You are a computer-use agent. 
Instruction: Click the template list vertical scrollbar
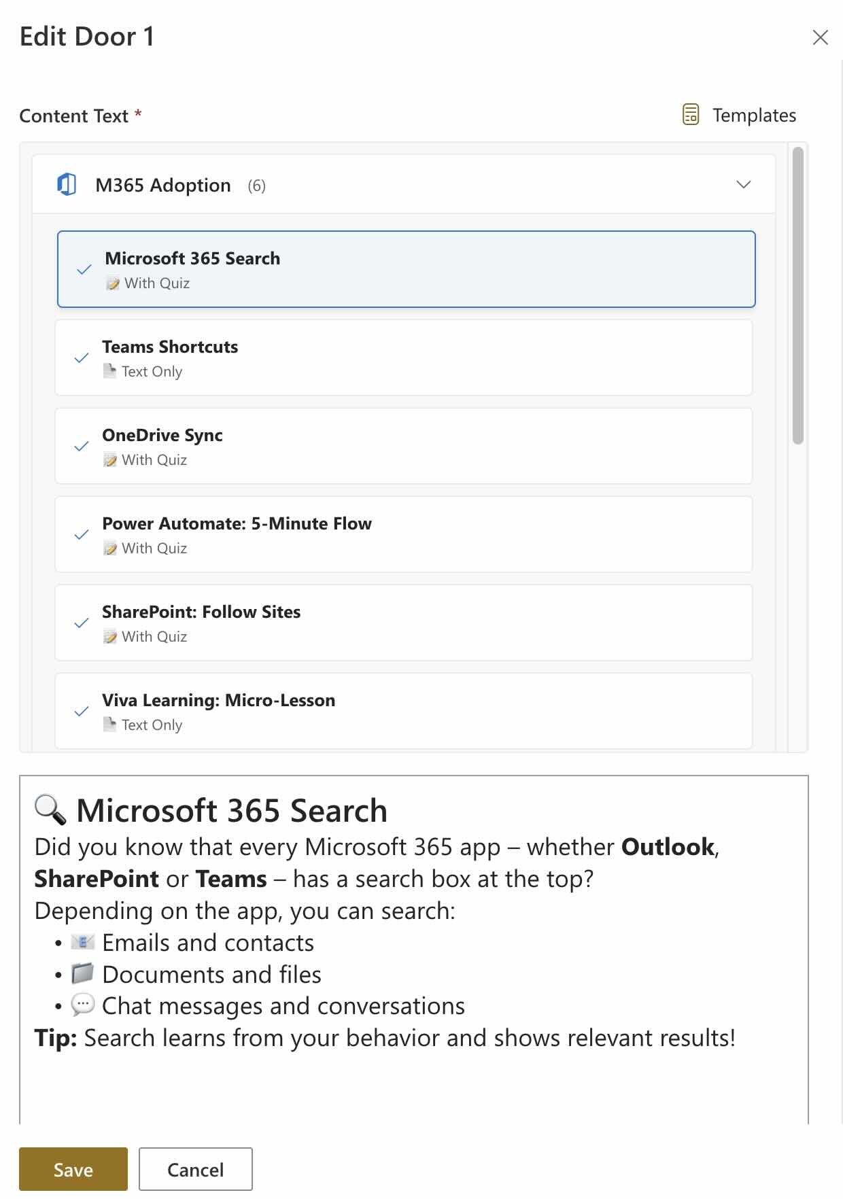pos(797,296)
